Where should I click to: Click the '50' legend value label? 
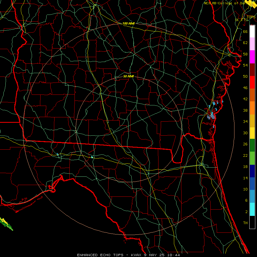245,76
